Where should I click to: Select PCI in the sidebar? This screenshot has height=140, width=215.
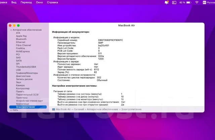(18, 54)
